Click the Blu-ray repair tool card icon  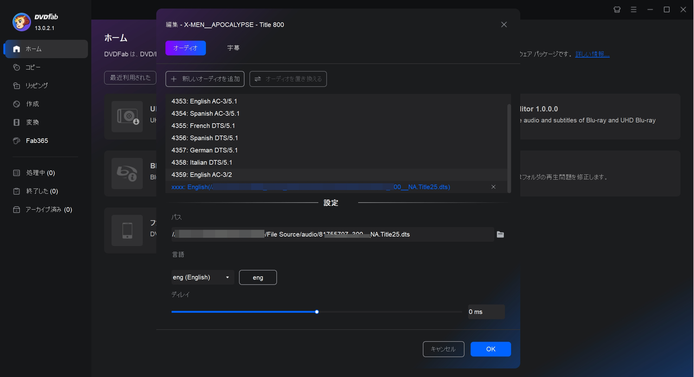127,173
